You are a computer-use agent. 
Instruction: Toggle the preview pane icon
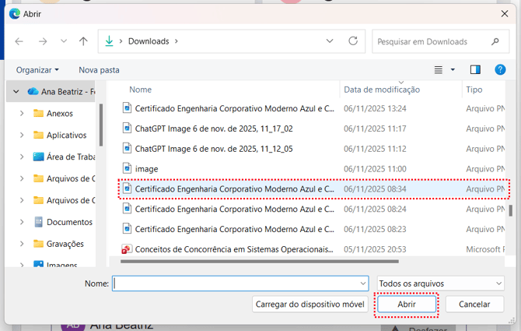(x=476, y=70)
